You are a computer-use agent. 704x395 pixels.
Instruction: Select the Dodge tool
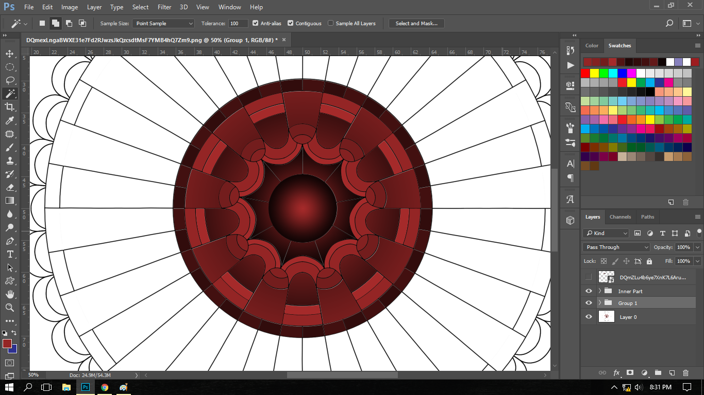10,227
